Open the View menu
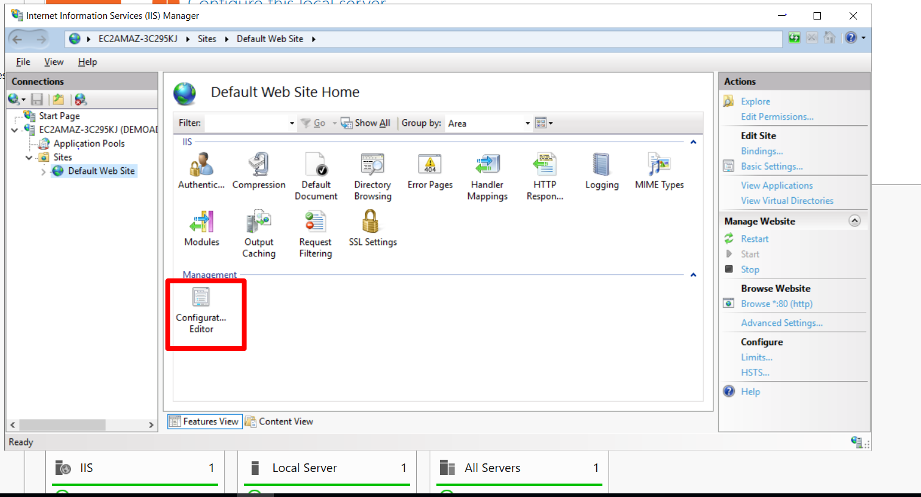Viewport: 921px width, 497px height. tap(54, 62)
